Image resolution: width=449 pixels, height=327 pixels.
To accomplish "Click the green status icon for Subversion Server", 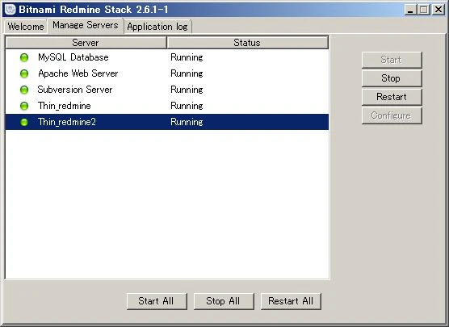I will (24, 90).
